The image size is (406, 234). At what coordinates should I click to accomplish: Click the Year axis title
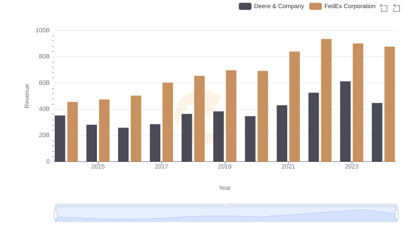(x=225, y=188)
